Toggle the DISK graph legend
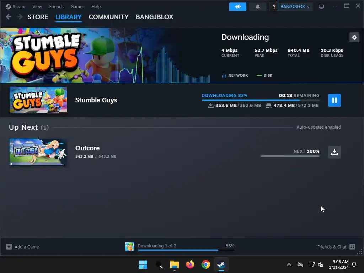The width and height of the screenshot is (364, 273). click(x=264, y=75)
